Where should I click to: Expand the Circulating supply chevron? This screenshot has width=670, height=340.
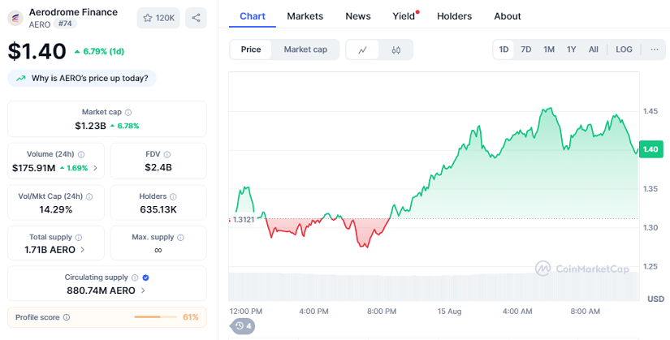[144, 290]
